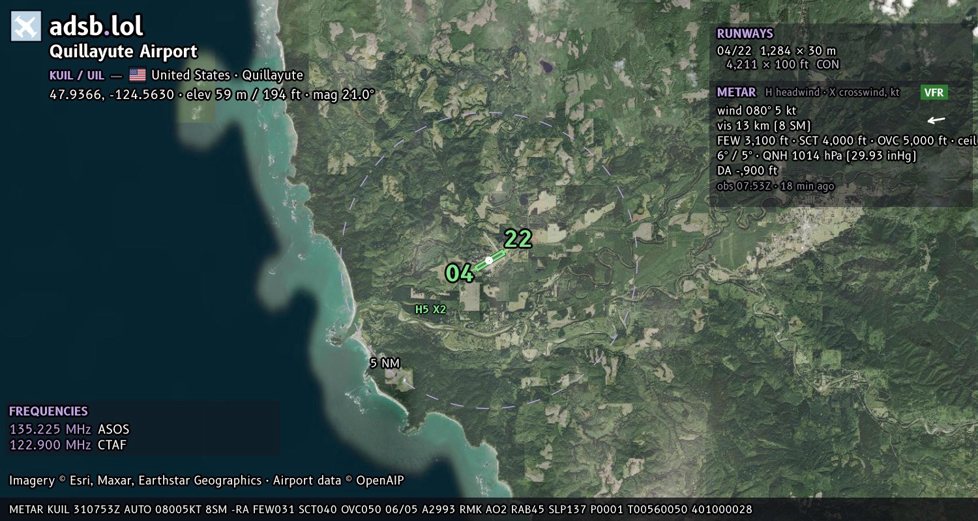Screen dimensions: 978x521
Task: Click the headwind crosswind legend text
Action: (x=833, y=92)
